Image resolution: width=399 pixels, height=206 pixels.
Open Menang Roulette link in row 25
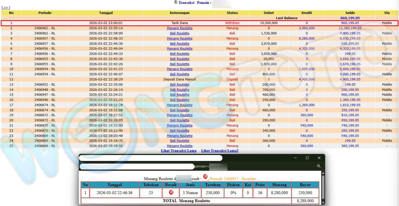(x=179, y=146)
